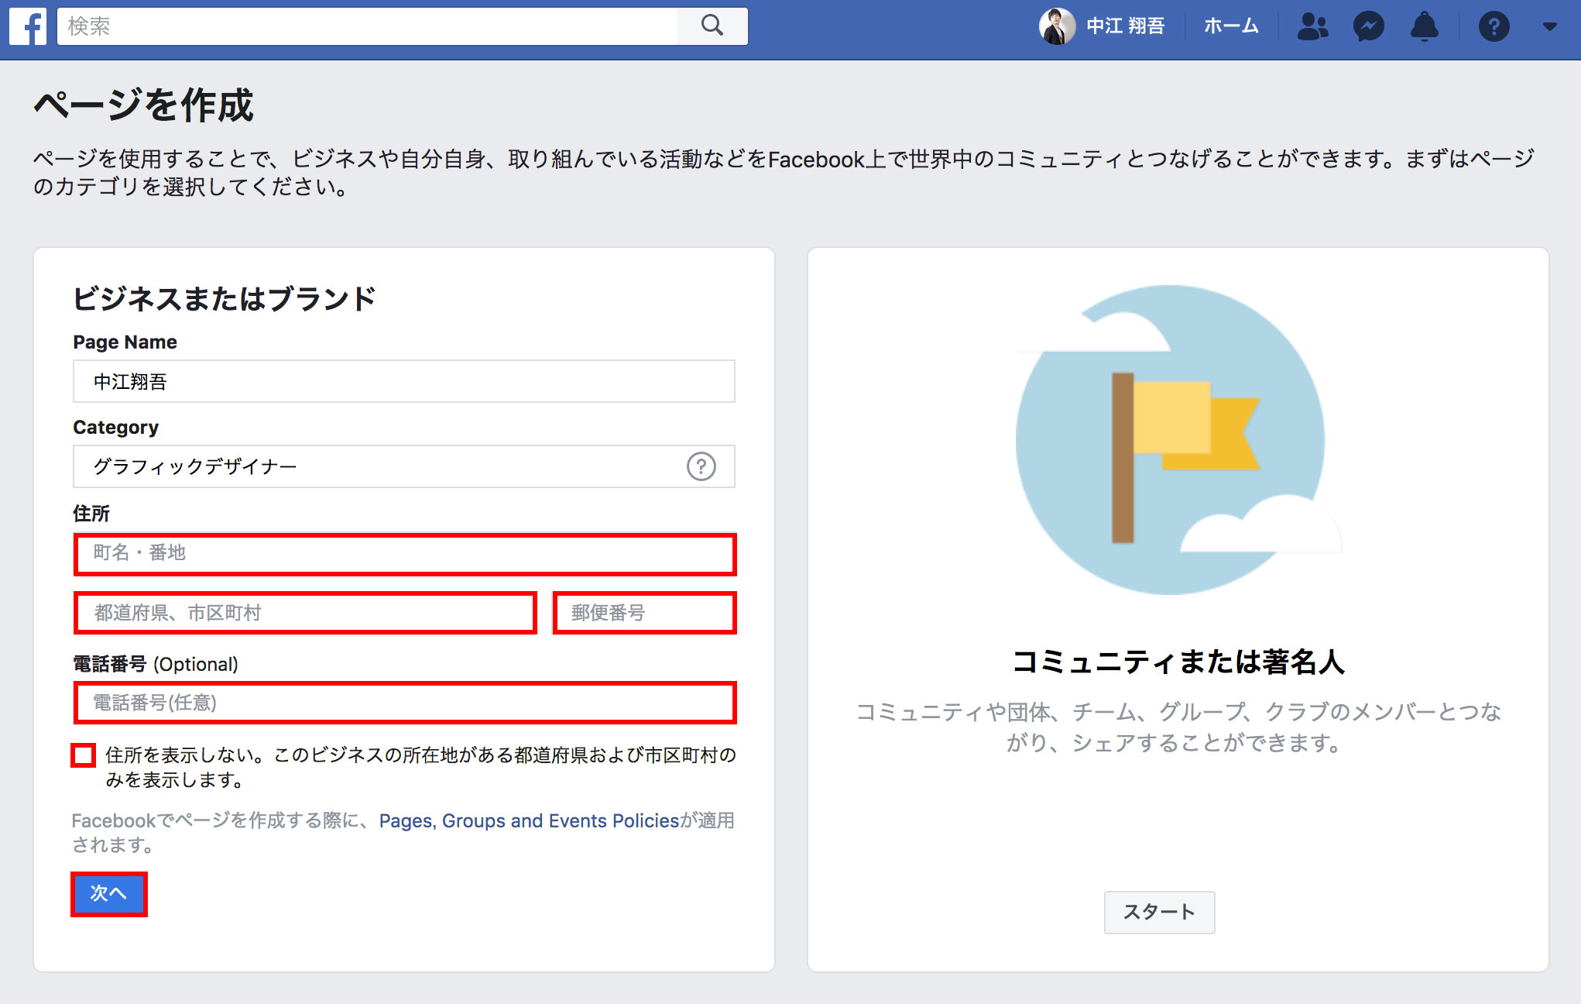
Task: Open the help question mark icon
Action: [x=1494, y=26]
